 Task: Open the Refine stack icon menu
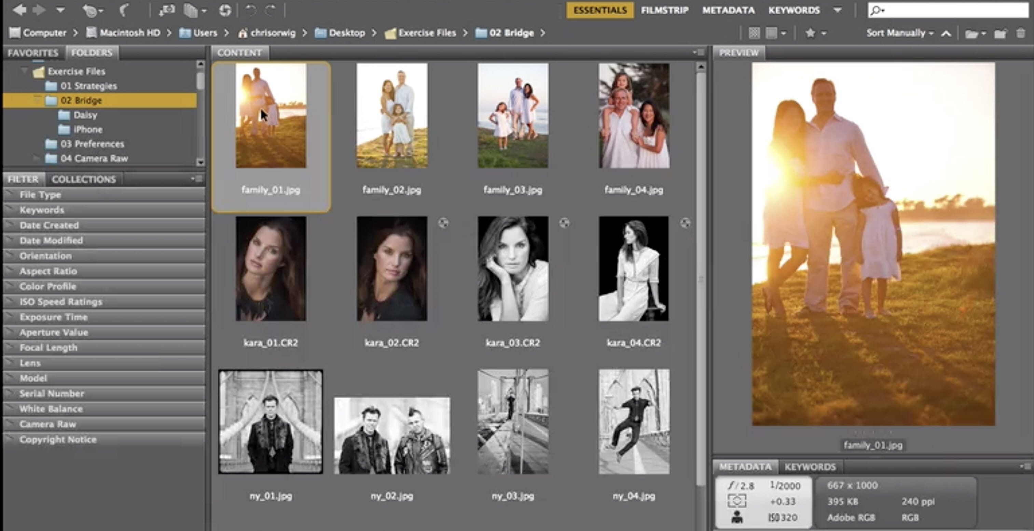[195, 11]
